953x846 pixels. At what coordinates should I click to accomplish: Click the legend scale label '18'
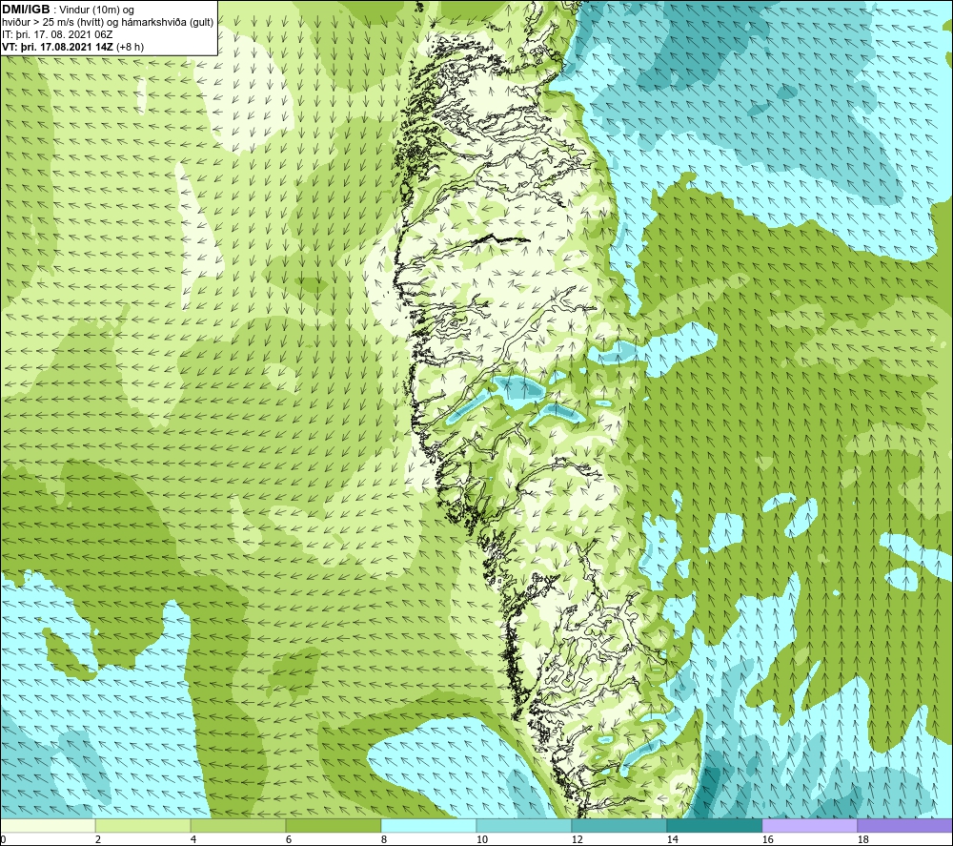click(x=862, y=839)
